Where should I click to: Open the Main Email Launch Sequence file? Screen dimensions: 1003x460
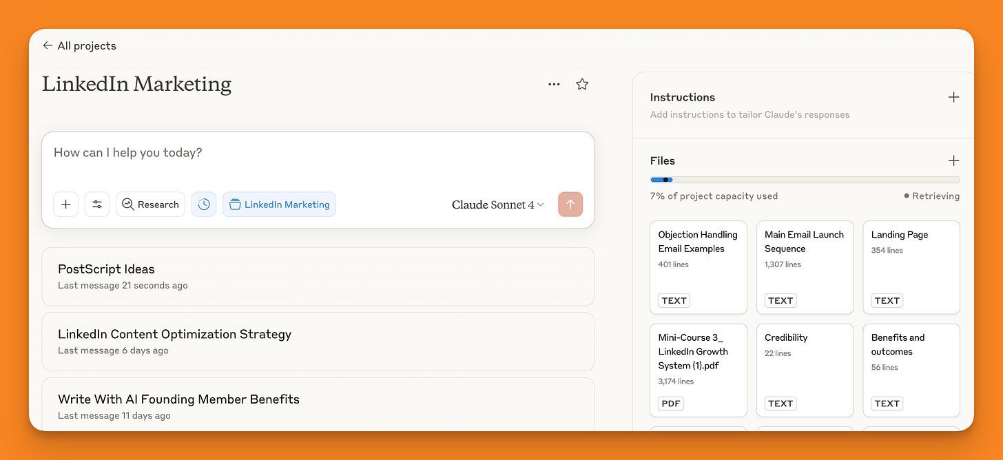[x=805, y=267]
